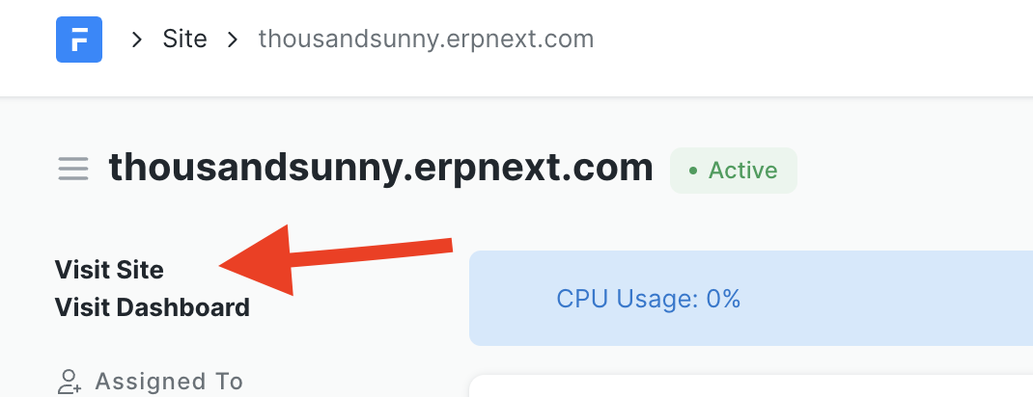Click the green dot in the Active badge
The height and width of the screenshot is (397, 1033).
[692, 172]
